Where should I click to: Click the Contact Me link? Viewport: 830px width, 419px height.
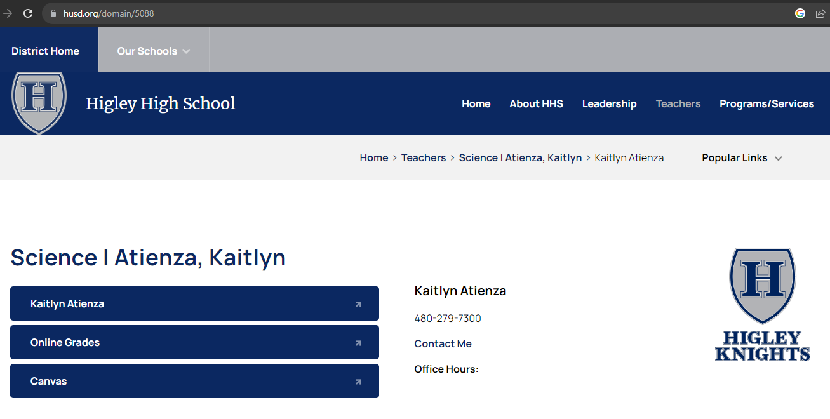coord(443,343)
